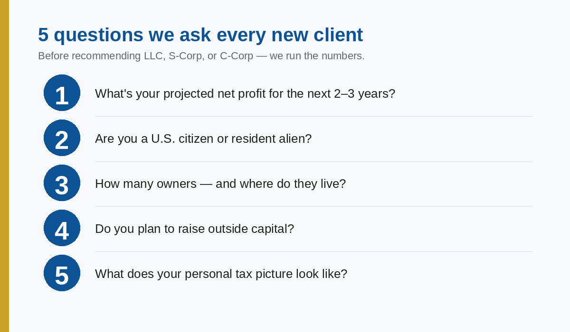Select the how many owners question
This screenshot has width=570, height=332.
(x=220, y=184)
